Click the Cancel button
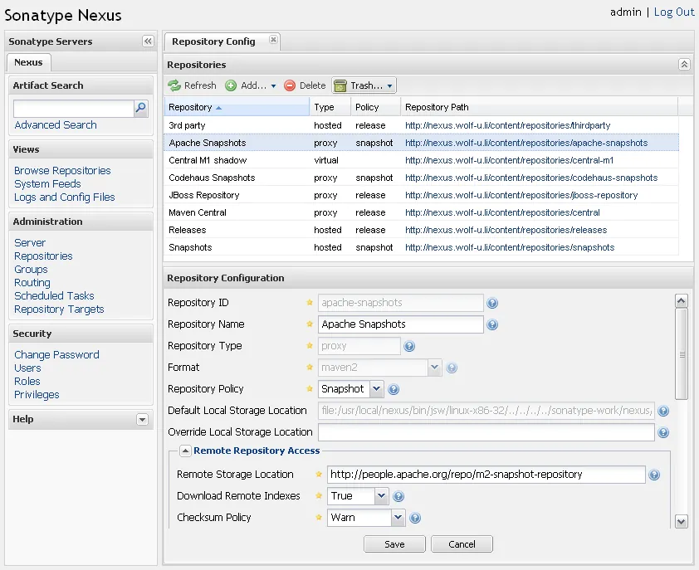Viewport: 699px width, 570px height. (462, 544)
